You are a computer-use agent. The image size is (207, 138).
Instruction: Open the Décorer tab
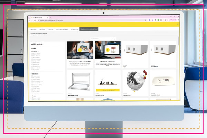[x=50, y=29]
